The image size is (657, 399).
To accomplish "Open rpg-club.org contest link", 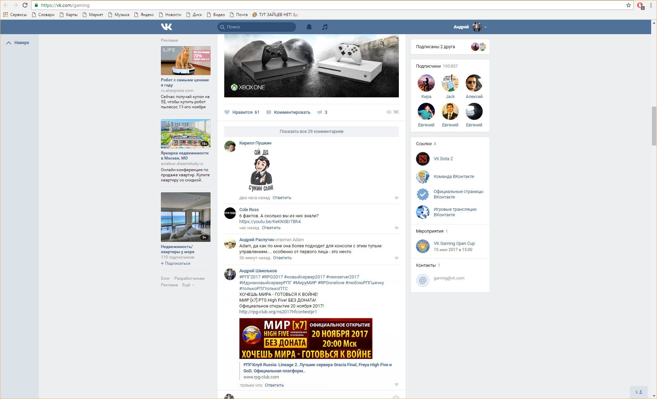I will pyautogui.click(x=278, y=312).
